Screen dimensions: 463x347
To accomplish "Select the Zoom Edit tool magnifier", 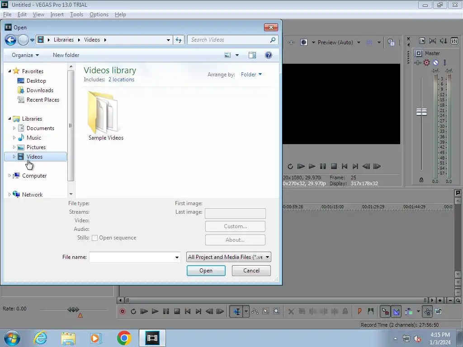I will click(276, 311).
